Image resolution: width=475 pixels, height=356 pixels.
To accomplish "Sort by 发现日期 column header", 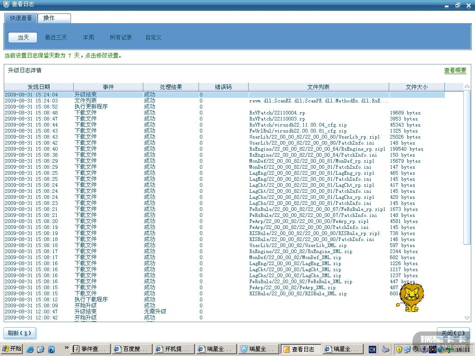I will 39,87.
